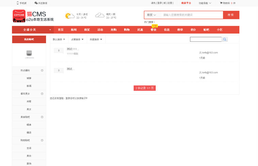Select the 新闻 subcategory in sidebar
The height and width of the screenshot is (166, 258).
29,86
